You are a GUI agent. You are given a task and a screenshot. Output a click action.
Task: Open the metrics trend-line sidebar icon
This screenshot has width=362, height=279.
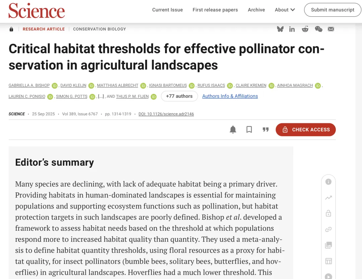328,198
